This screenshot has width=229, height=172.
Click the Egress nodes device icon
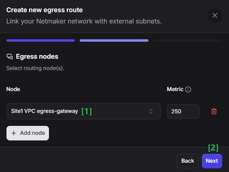pos(10,56)
